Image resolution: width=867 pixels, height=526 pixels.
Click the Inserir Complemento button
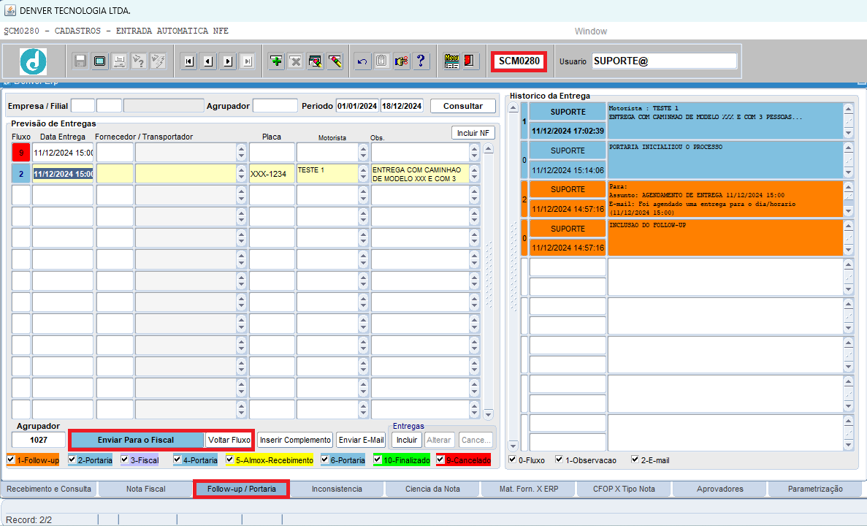[295, 441]
